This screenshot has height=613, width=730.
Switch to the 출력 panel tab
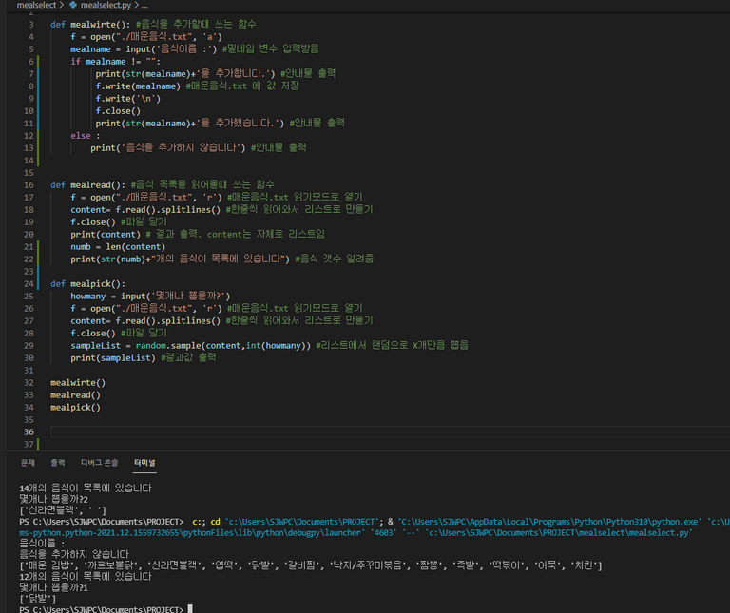[x=58, y=463]
